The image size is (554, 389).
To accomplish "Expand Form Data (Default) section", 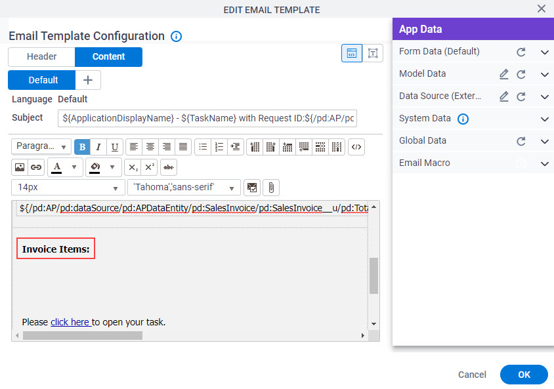I will (544, 52).
